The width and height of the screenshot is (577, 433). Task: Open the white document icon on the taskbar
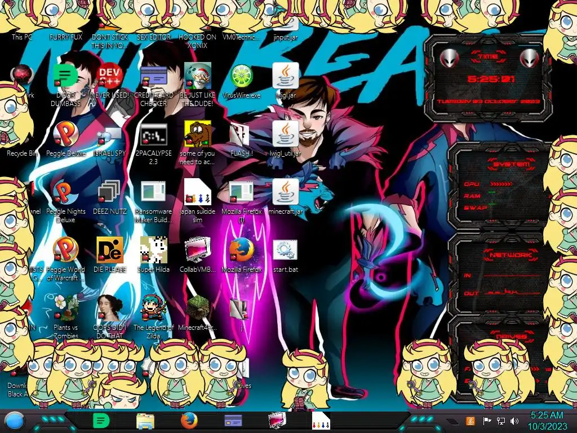tap(321, 421)
